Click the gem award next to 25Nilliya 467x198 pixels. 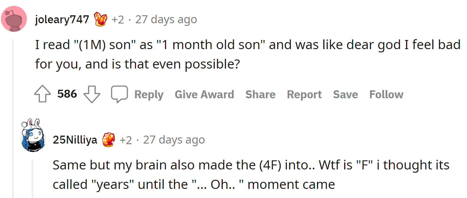[108, 139]
